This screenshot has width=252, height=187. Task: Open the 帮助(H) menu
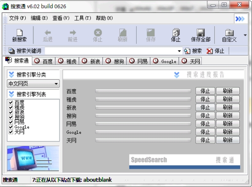(104, 18)
